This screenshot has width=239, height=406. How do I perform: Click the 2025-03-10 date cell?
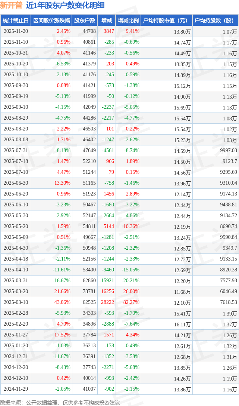tap(15, 302)
